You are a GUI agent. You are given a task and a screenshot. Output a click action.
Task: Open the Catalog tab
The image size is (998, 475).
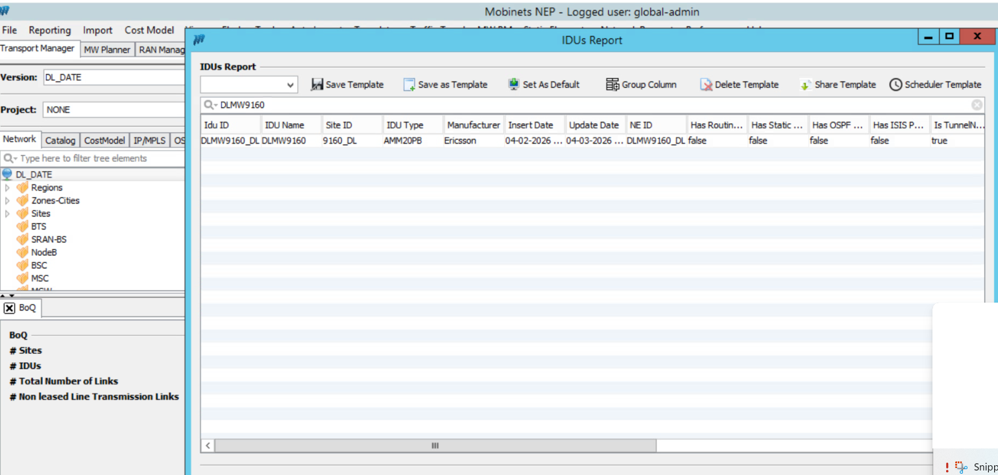(x=60, y=141)
